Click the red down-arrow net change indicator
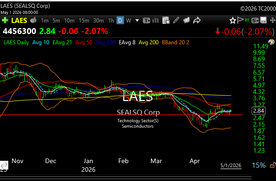The image size is (276, 181). [218, 31]
